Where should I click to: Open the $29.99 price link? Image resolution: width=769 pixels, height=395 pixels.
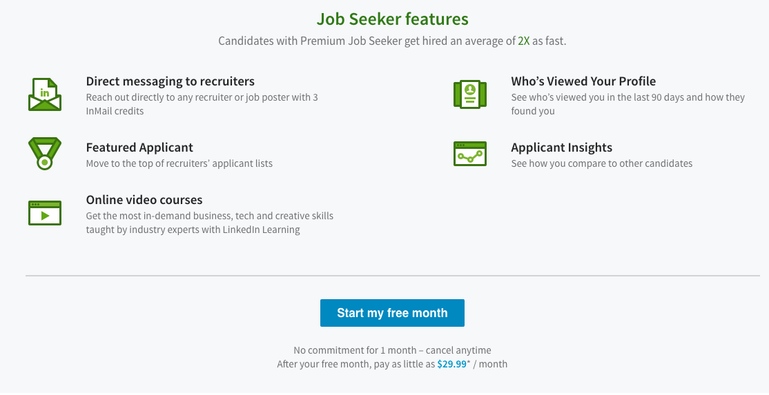(452, 364)
